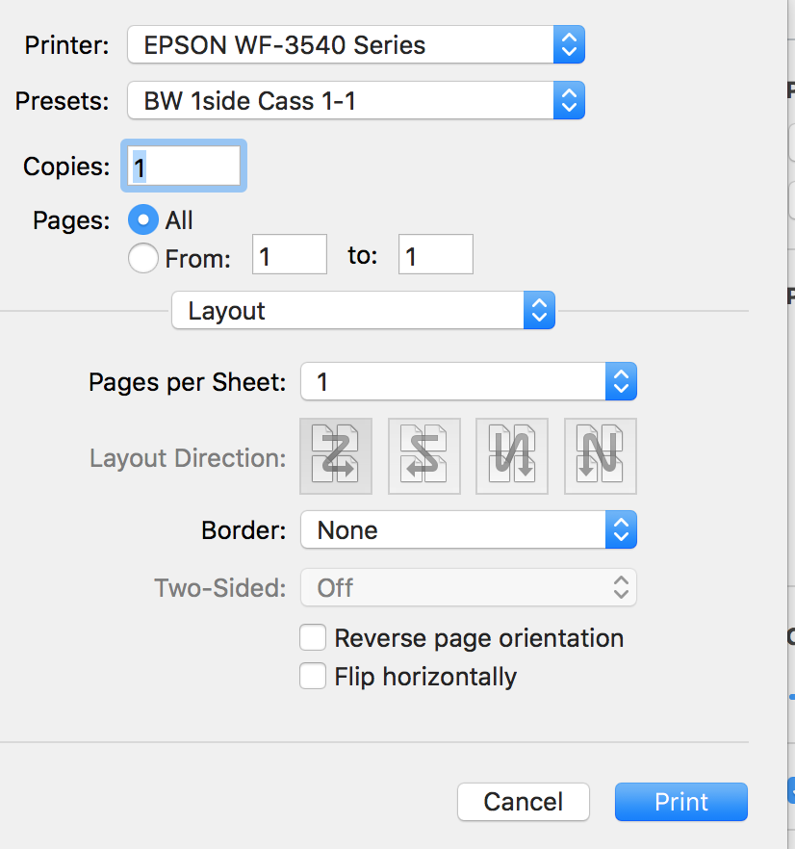The width and height of the screenshot is (795, 849).
Task: Click the Border selector chevron icon
Action: 622,529
